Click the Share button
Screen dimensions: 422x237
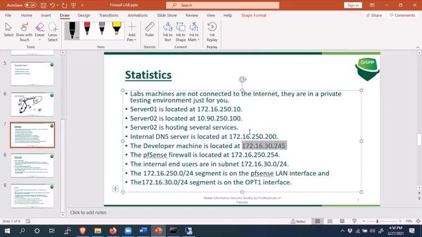tap(374, 15)
